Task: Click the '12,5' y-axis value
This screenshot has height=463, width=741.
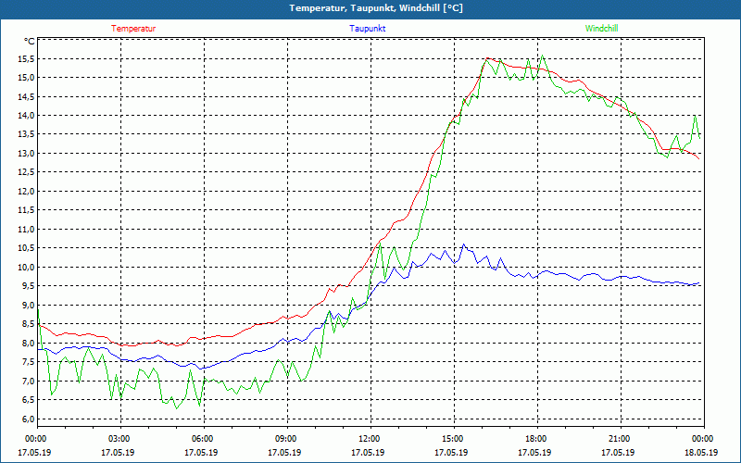Action: pyautogui.click(x=27, y=172)
